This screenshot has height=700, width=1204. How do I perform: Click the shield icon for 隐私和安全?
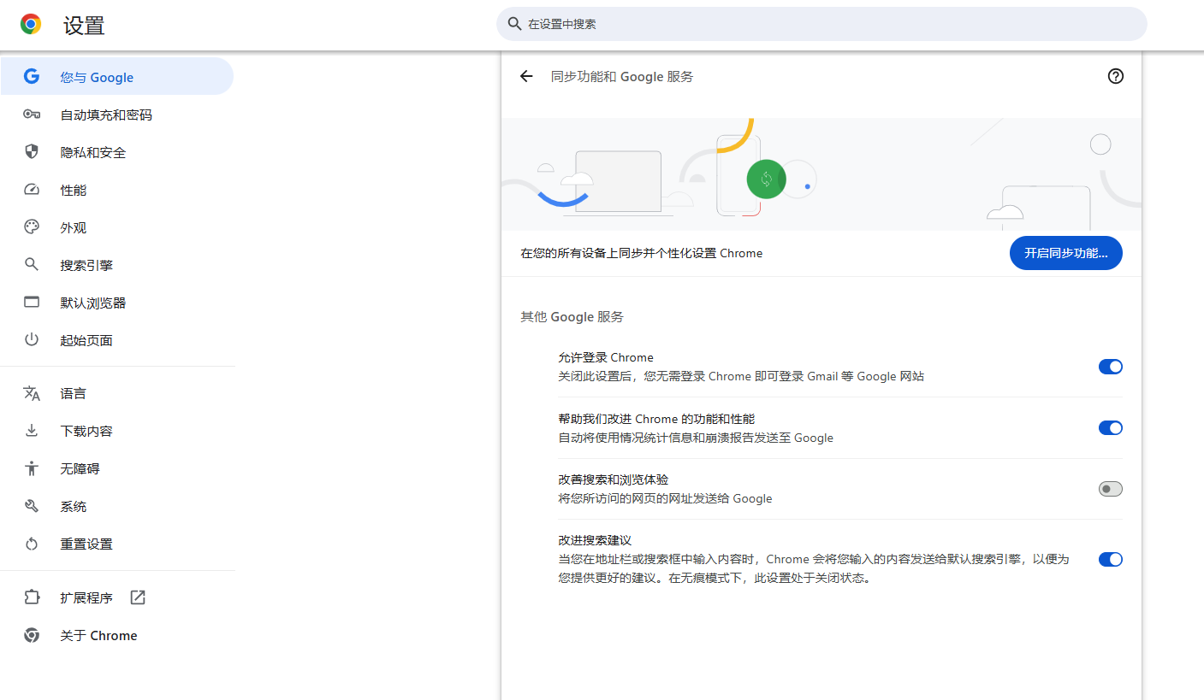(32, 152)
